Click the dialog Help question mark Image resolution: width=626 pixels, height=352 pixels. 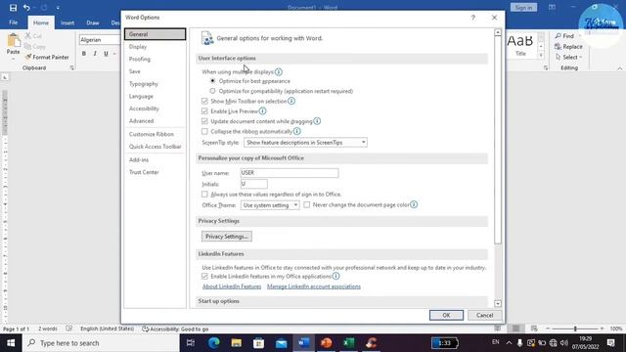point(473,18)
